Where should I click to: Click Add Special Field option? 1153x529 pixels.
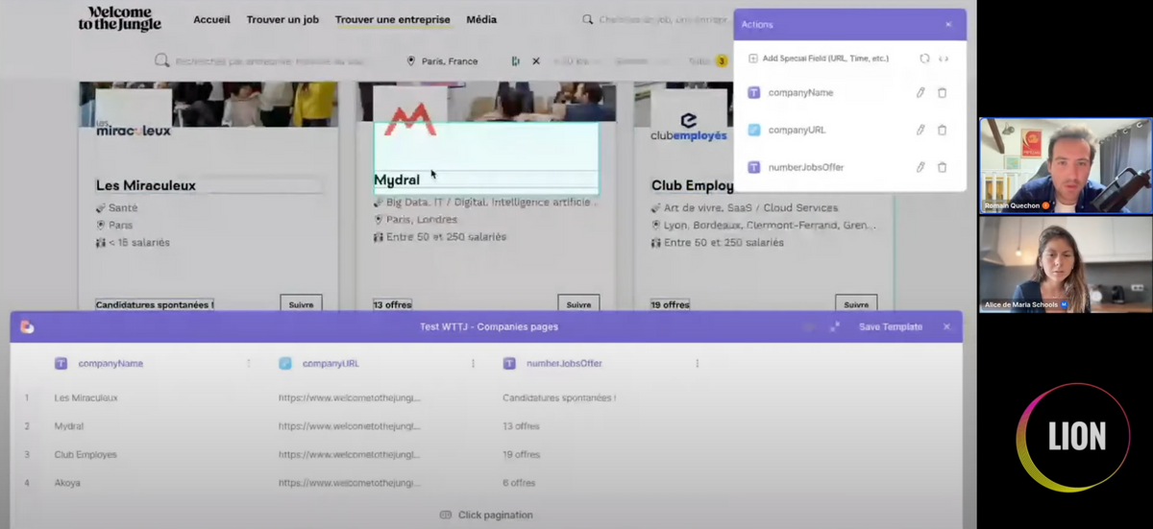click(818, 59)
